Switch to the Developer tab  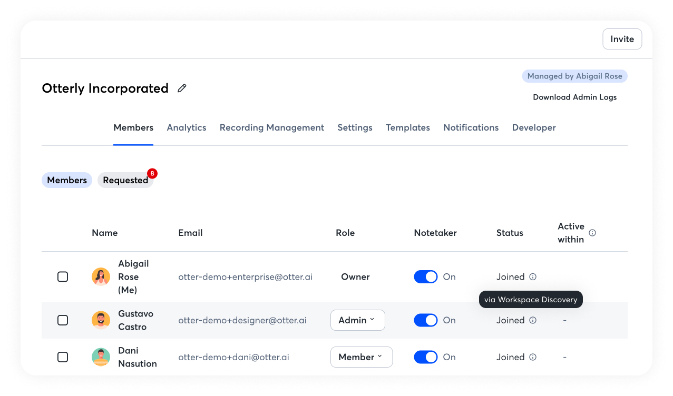coord(534,127)
